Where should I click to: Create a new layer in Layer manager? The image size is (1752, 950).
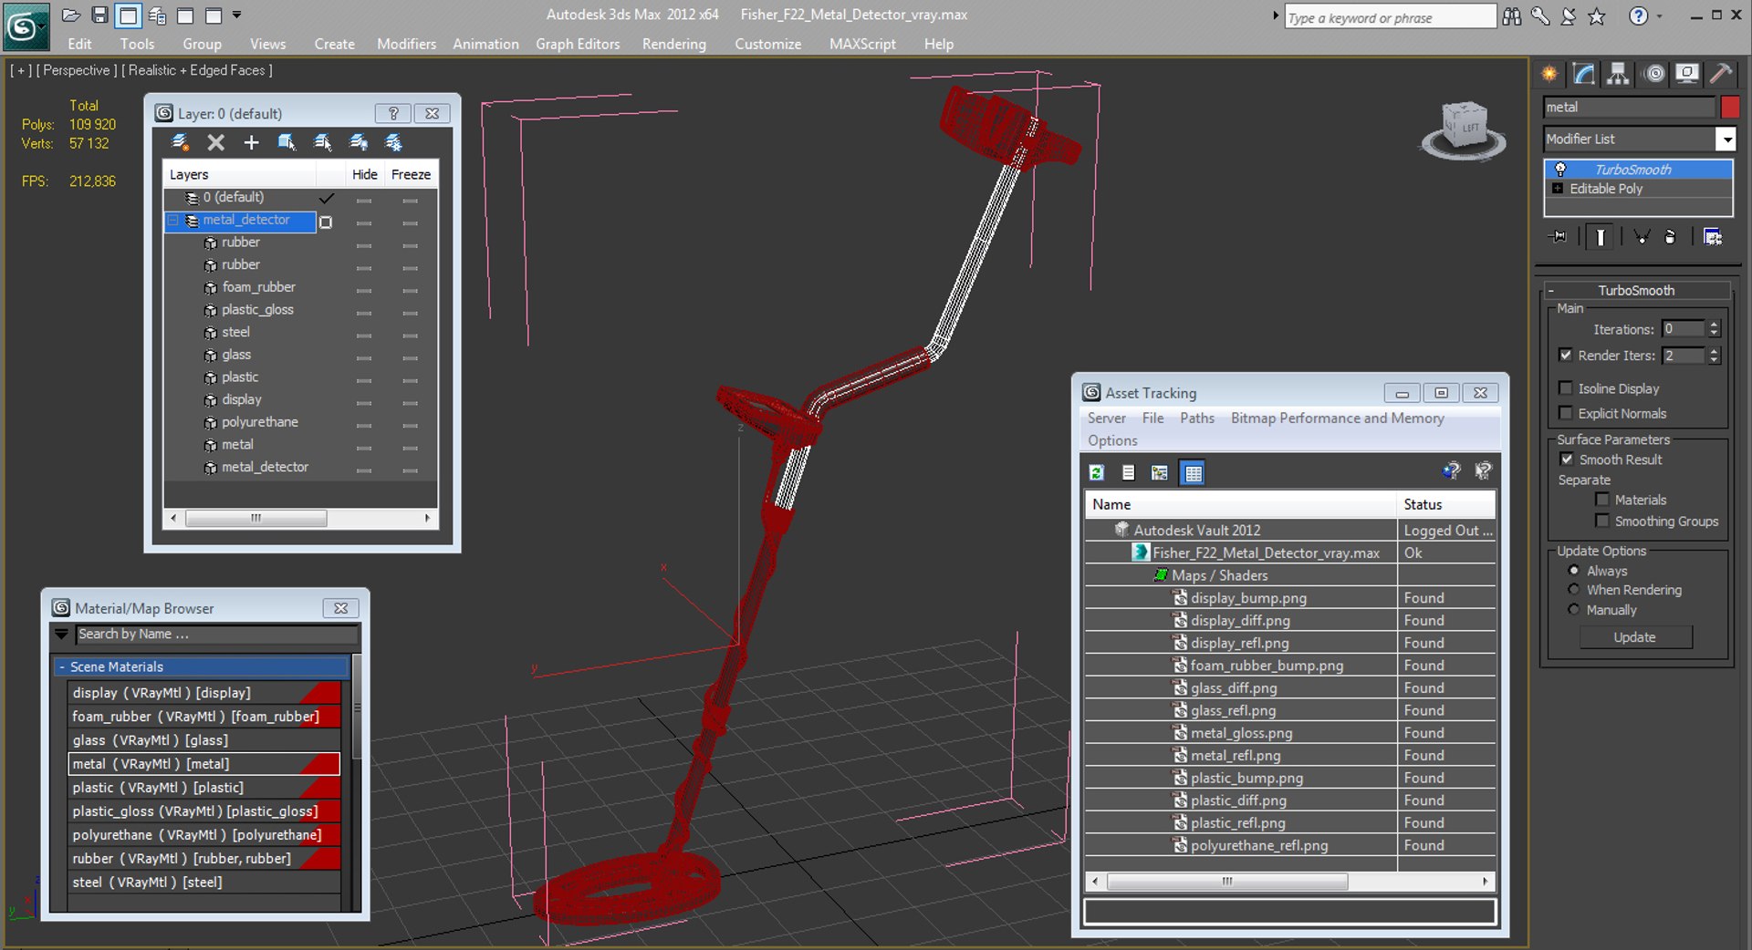180,142
